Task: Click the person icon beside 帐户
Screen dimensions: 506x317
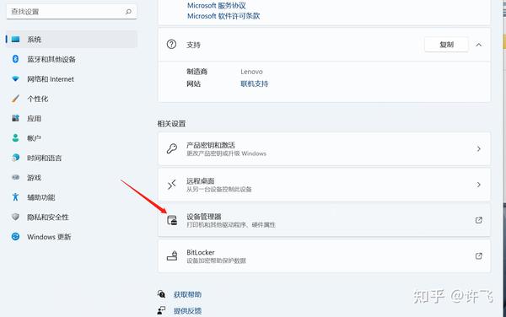Action: [x=15, y=137]
